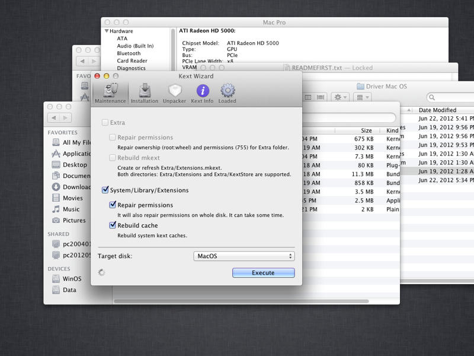Open the Kext Info tab icon
The image size is (474, 356).
(x=202, y=93)
